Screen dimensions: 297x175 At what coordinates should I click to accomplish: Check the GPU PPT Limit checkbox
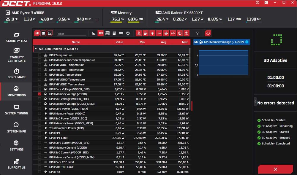click(x=40, y=138)
